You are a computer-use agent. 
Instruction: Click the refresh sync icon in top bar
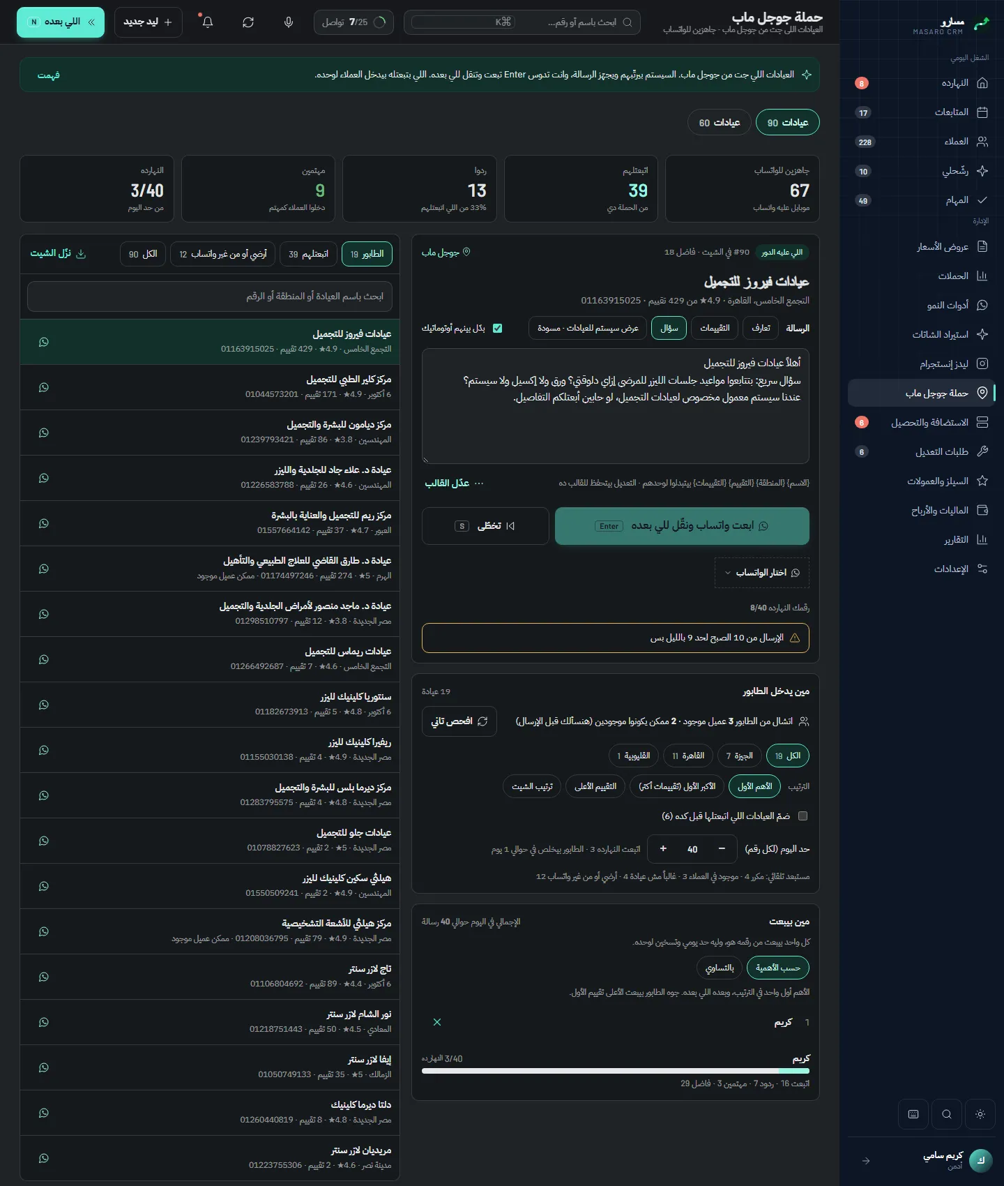tap(248, 22)
